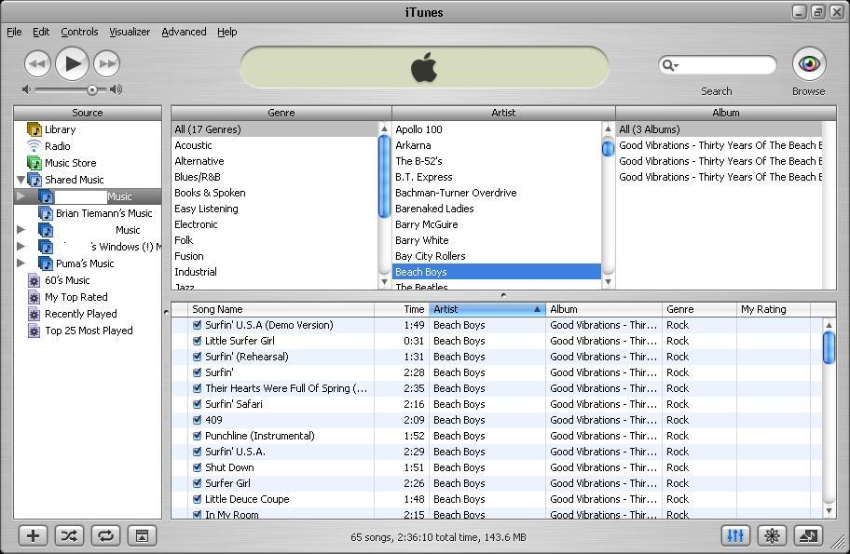
Task: Click the magnifying glass search icon
Action: point(668,65)
